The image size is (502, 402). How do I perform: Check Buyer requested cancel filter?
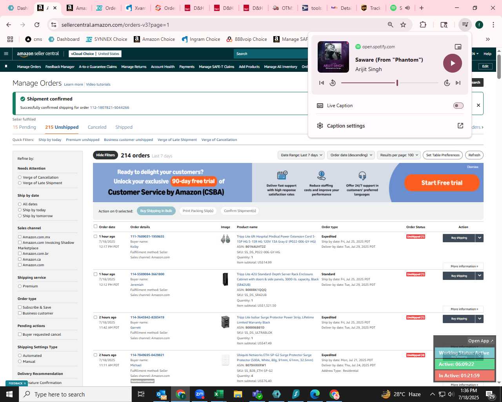pos(20,334)
